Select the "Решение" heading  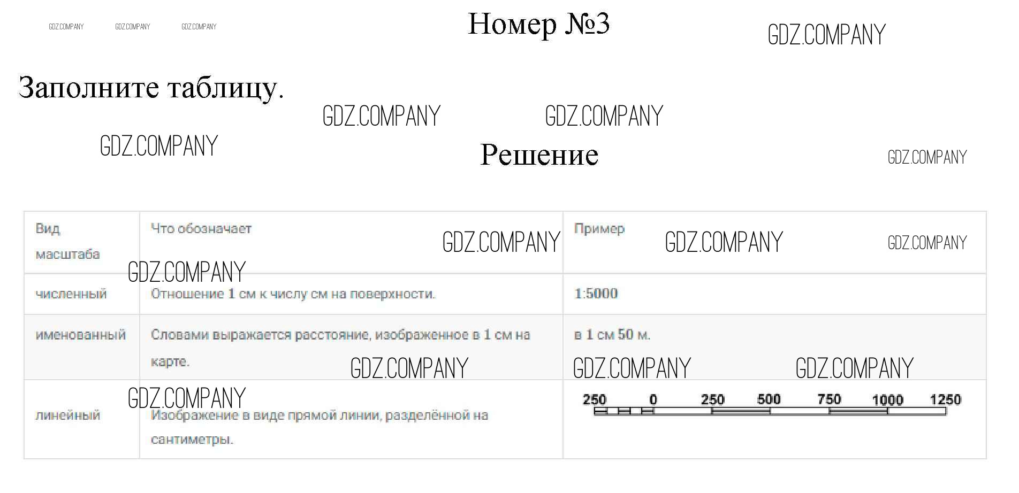(539, 155)
